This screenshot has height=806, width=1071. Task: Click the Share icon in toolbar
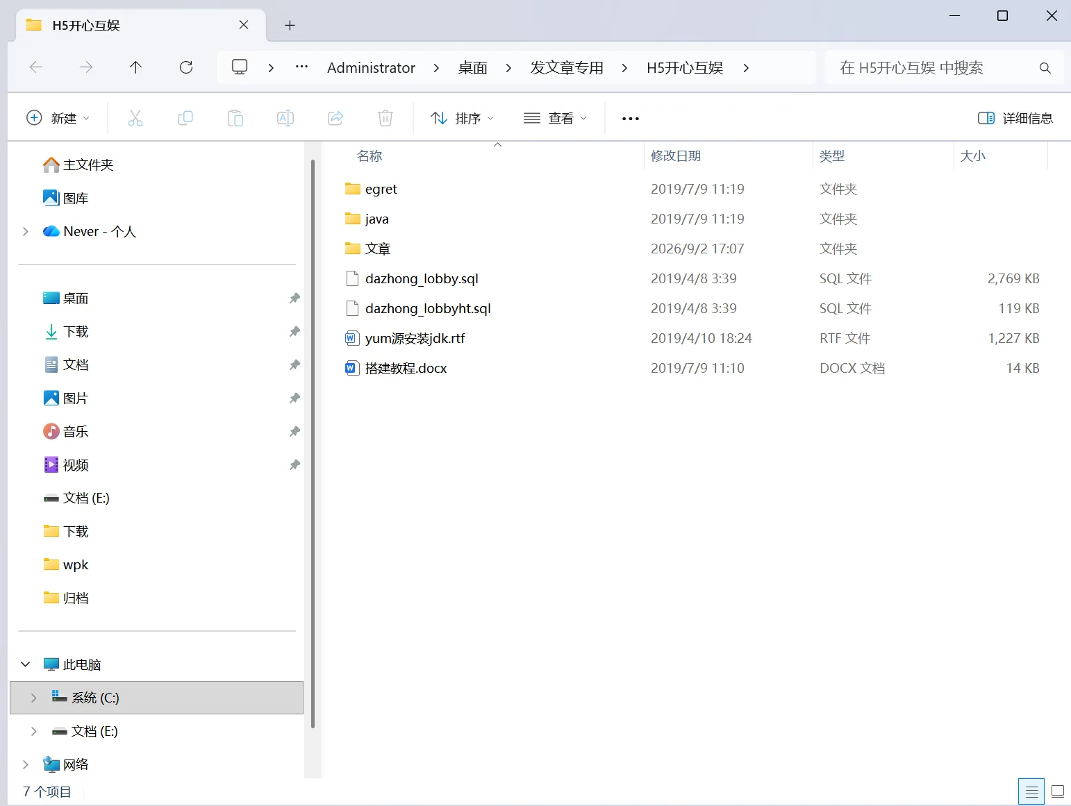coord(335,118)
